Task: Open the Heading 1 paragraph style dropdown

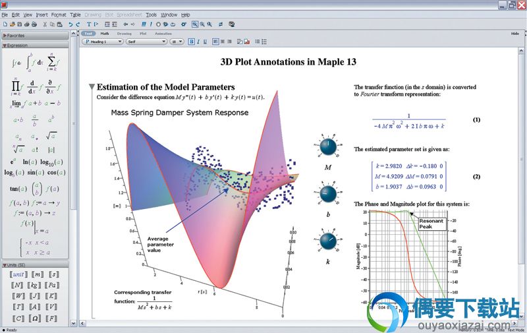Action: 103,42
